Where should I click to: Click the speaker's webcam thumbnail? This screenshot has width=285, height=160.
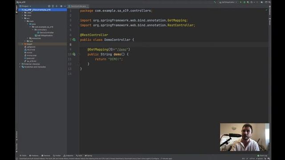(x=244, y=137)
